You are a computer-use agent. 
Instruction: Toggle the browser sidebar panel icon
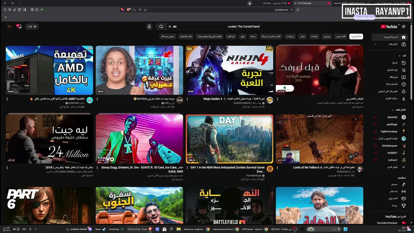tap(25, 10)
